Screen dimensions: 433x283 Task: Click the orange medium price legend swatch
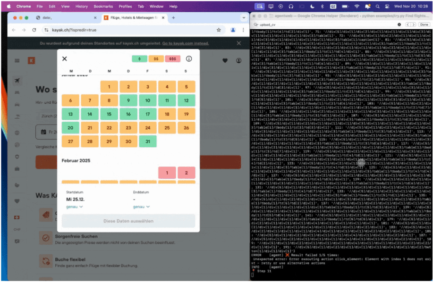[x=156, y=59]
